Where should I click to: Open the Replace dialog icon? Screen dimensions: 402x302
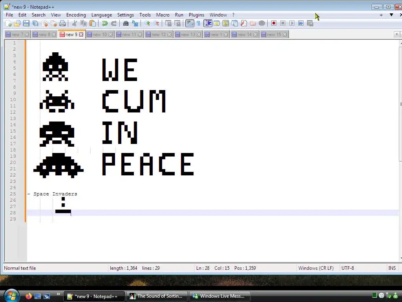(x=135, y=23)
